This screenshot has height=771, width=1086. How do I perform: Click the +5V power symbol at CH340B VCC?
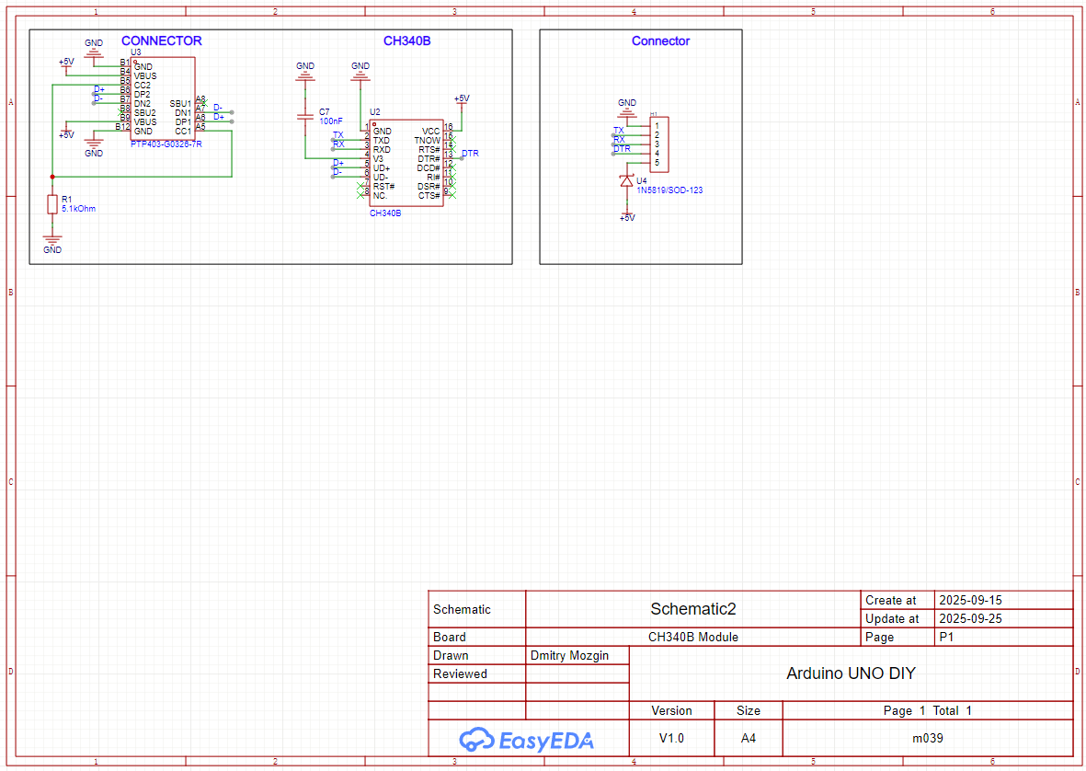pyautogui.click(x=462, y=99)
